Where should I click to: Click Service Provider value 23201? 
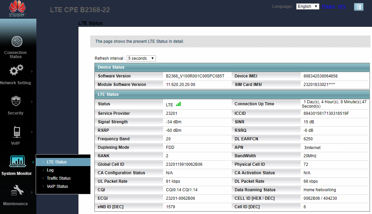pos(172,113)
